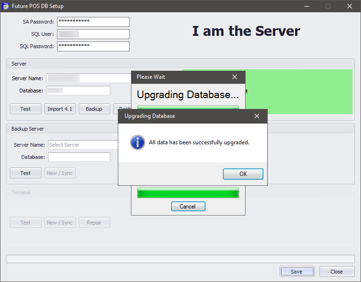
Task: Click Test button in Terminal section
Action: tap(25, 222)
